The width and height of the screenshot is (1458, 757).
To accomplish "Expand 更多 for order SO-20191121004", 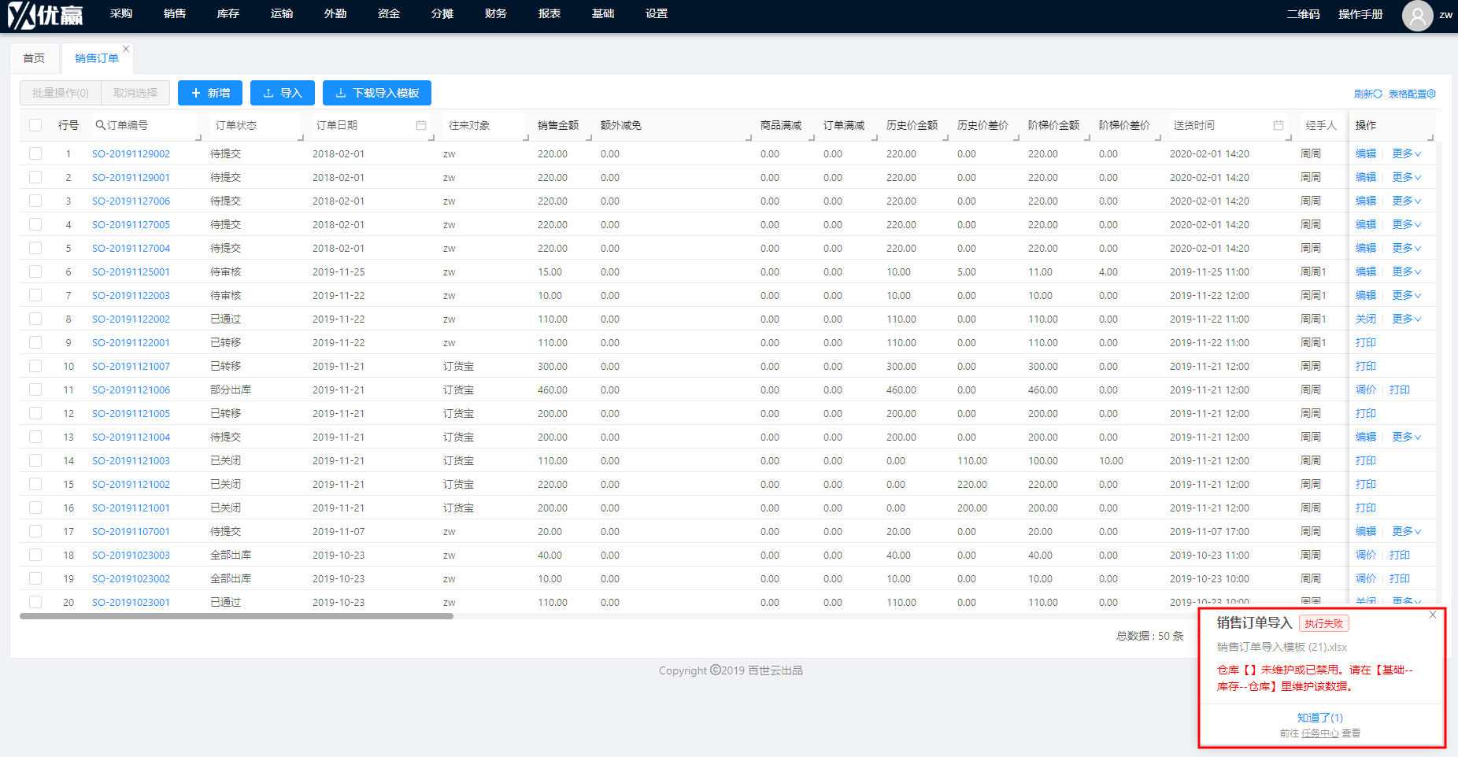I will tap(1406, 437).
